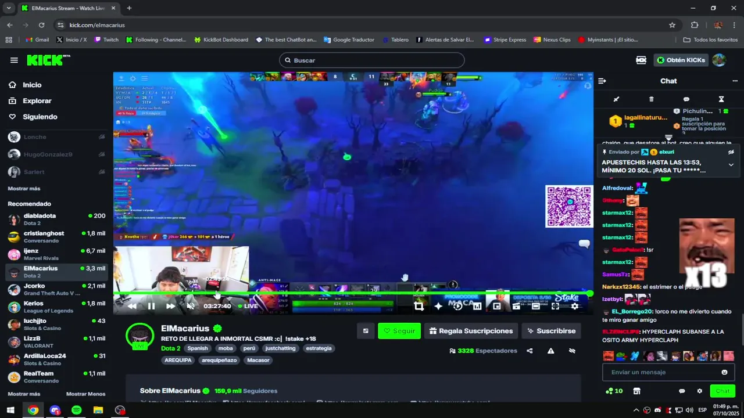Open the profile avatar menu
Screen dimensions: 744x418
(x=719, y=60)
